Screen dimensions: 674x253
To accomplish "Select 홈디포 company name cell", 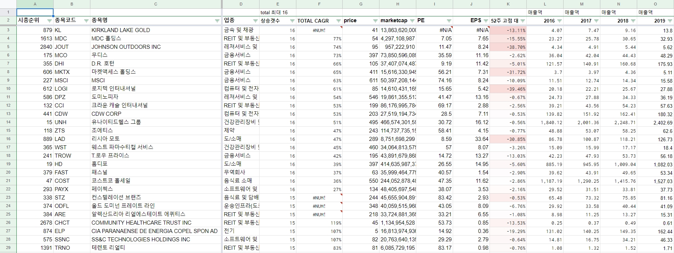I will pyautogui.click(x=156, y=164).
